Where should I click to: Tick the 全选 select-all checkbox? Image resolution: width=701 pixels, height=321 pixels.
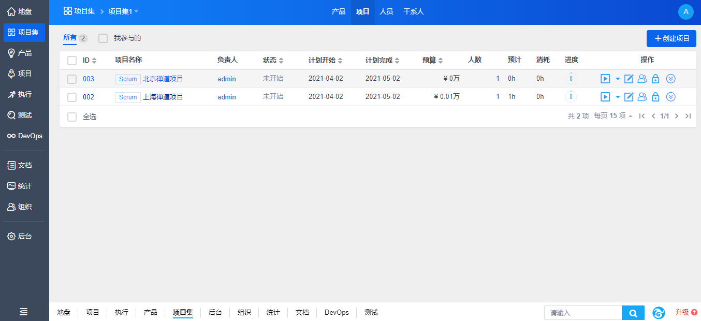[72, 117]
